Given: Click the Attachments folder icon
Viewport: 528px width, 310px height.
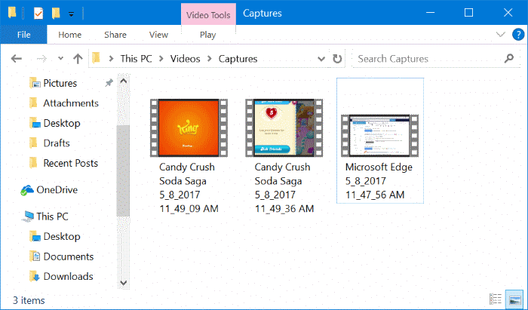Looking at the screenshot, I should tap(33, 103).
